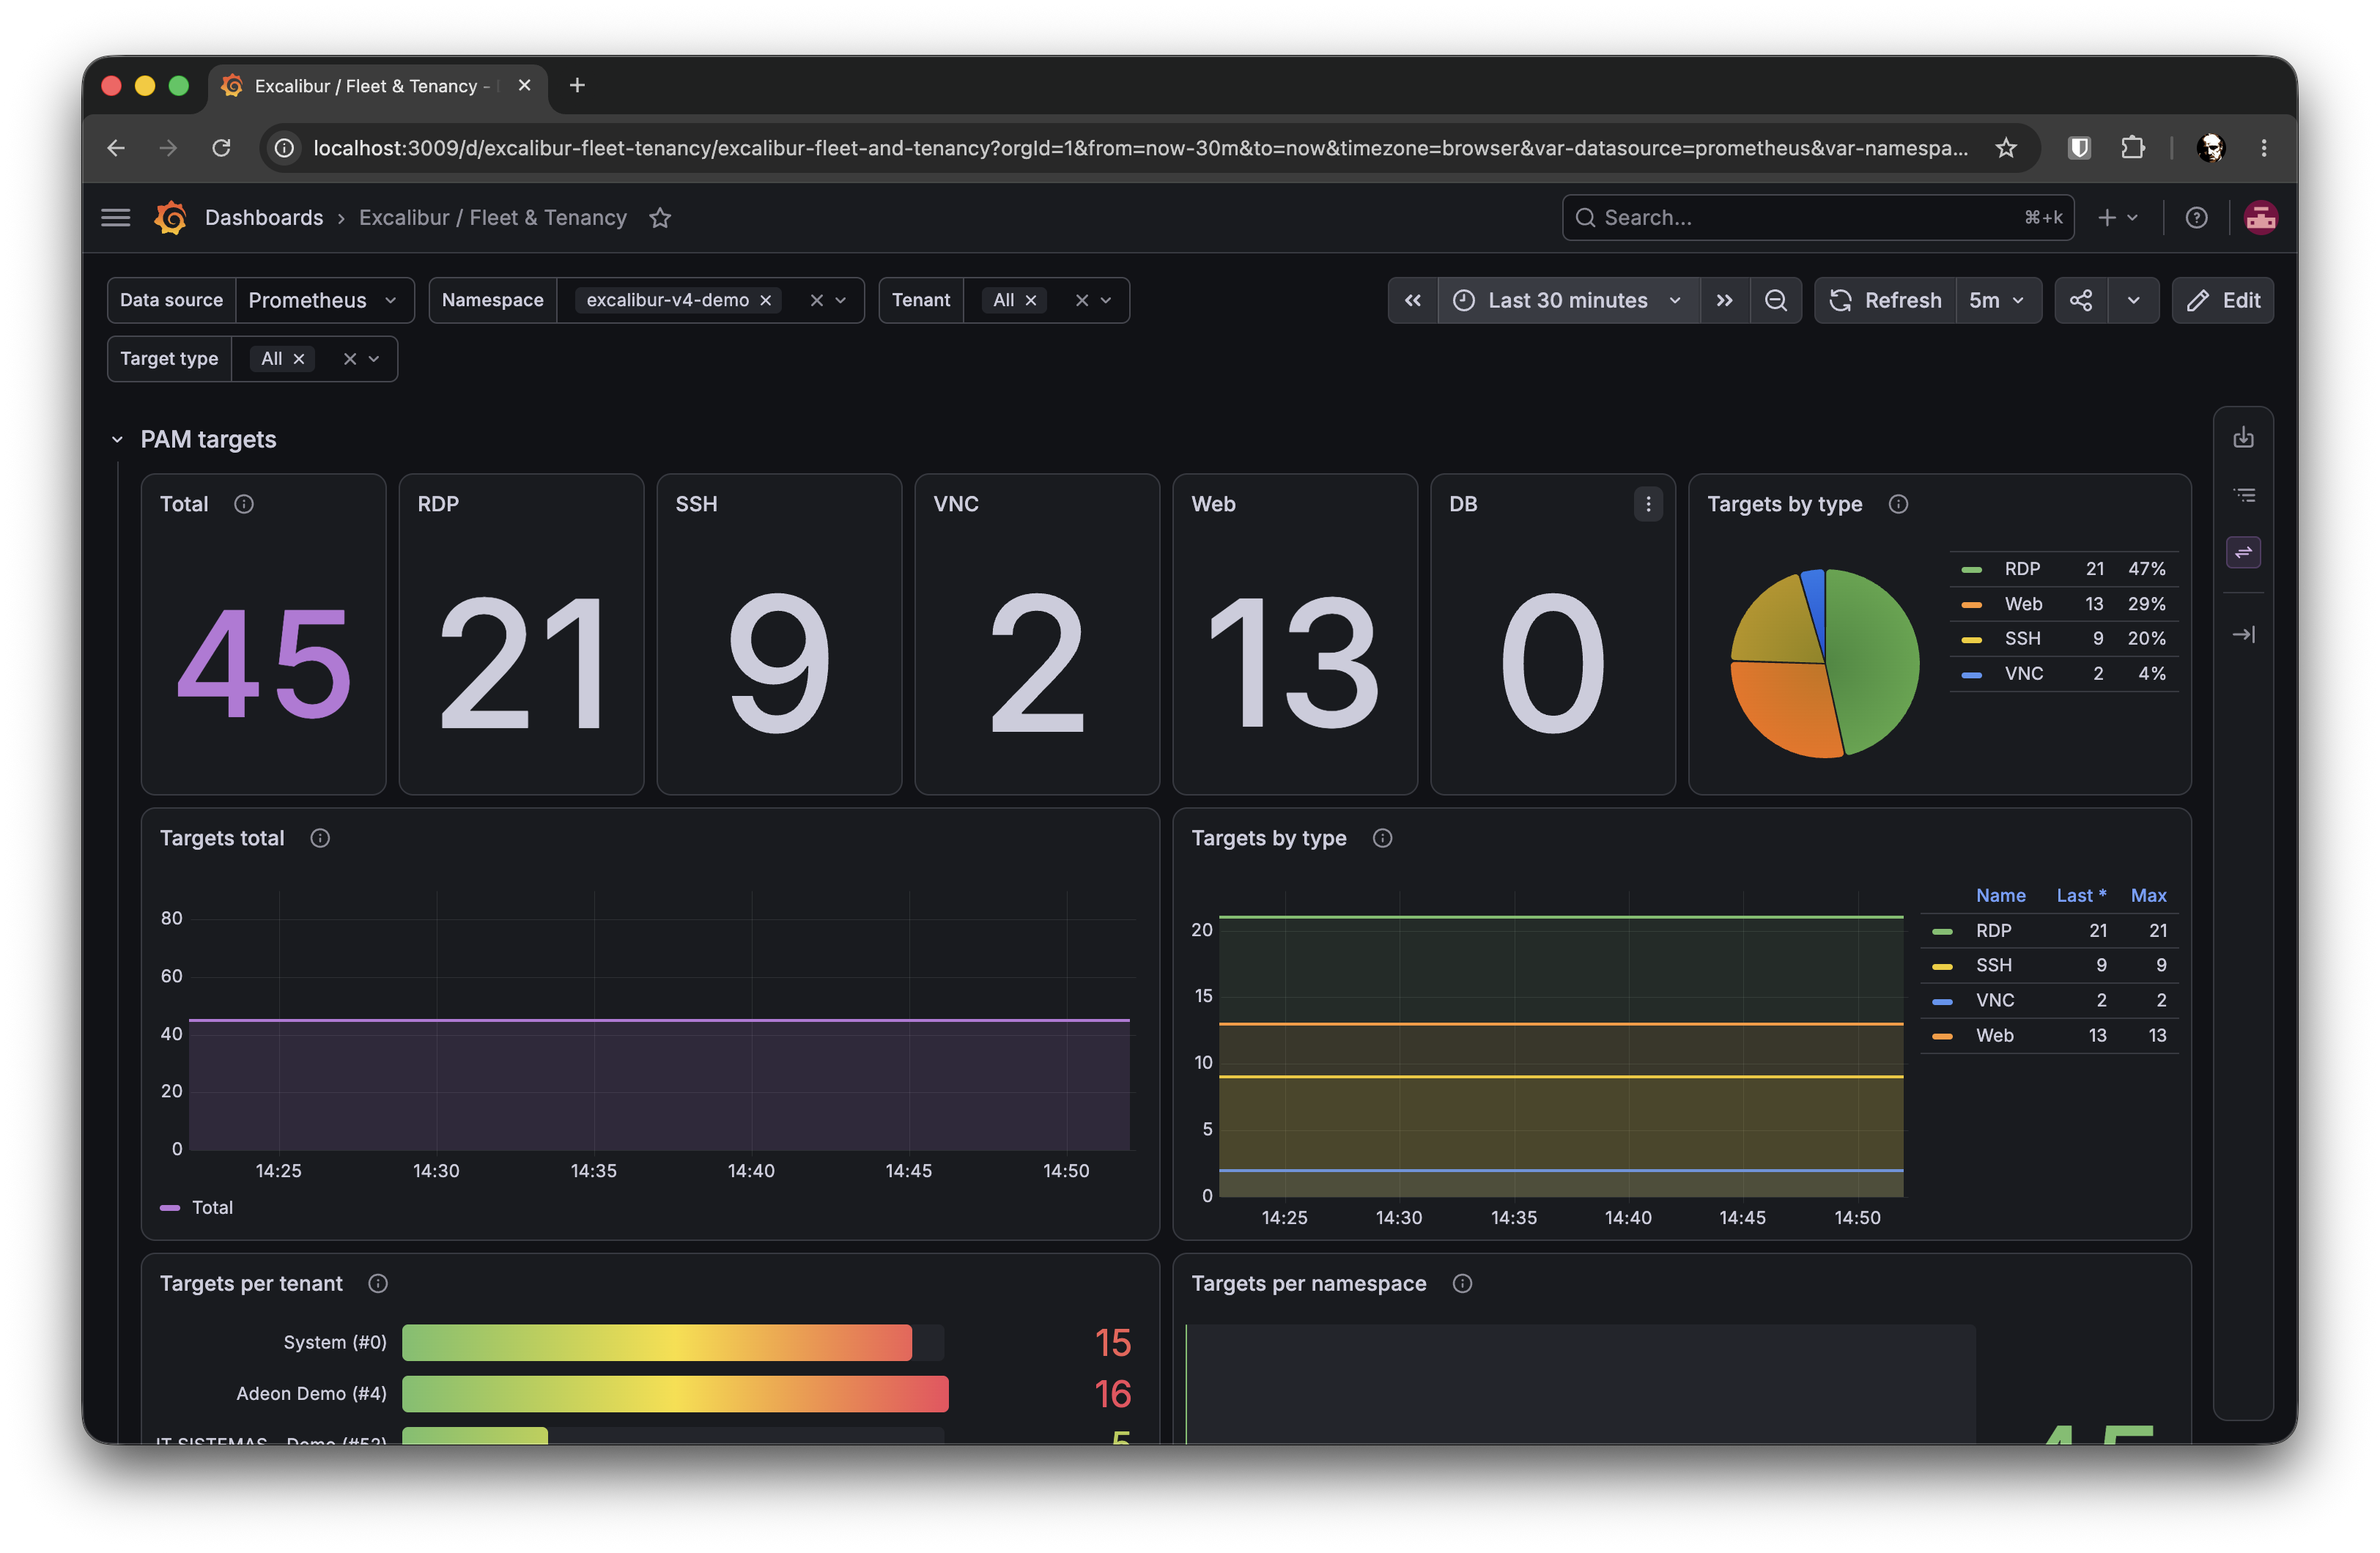Toggle VNC series in pie legend
Screen dimensions: 2380x1553
point(2023,673)
